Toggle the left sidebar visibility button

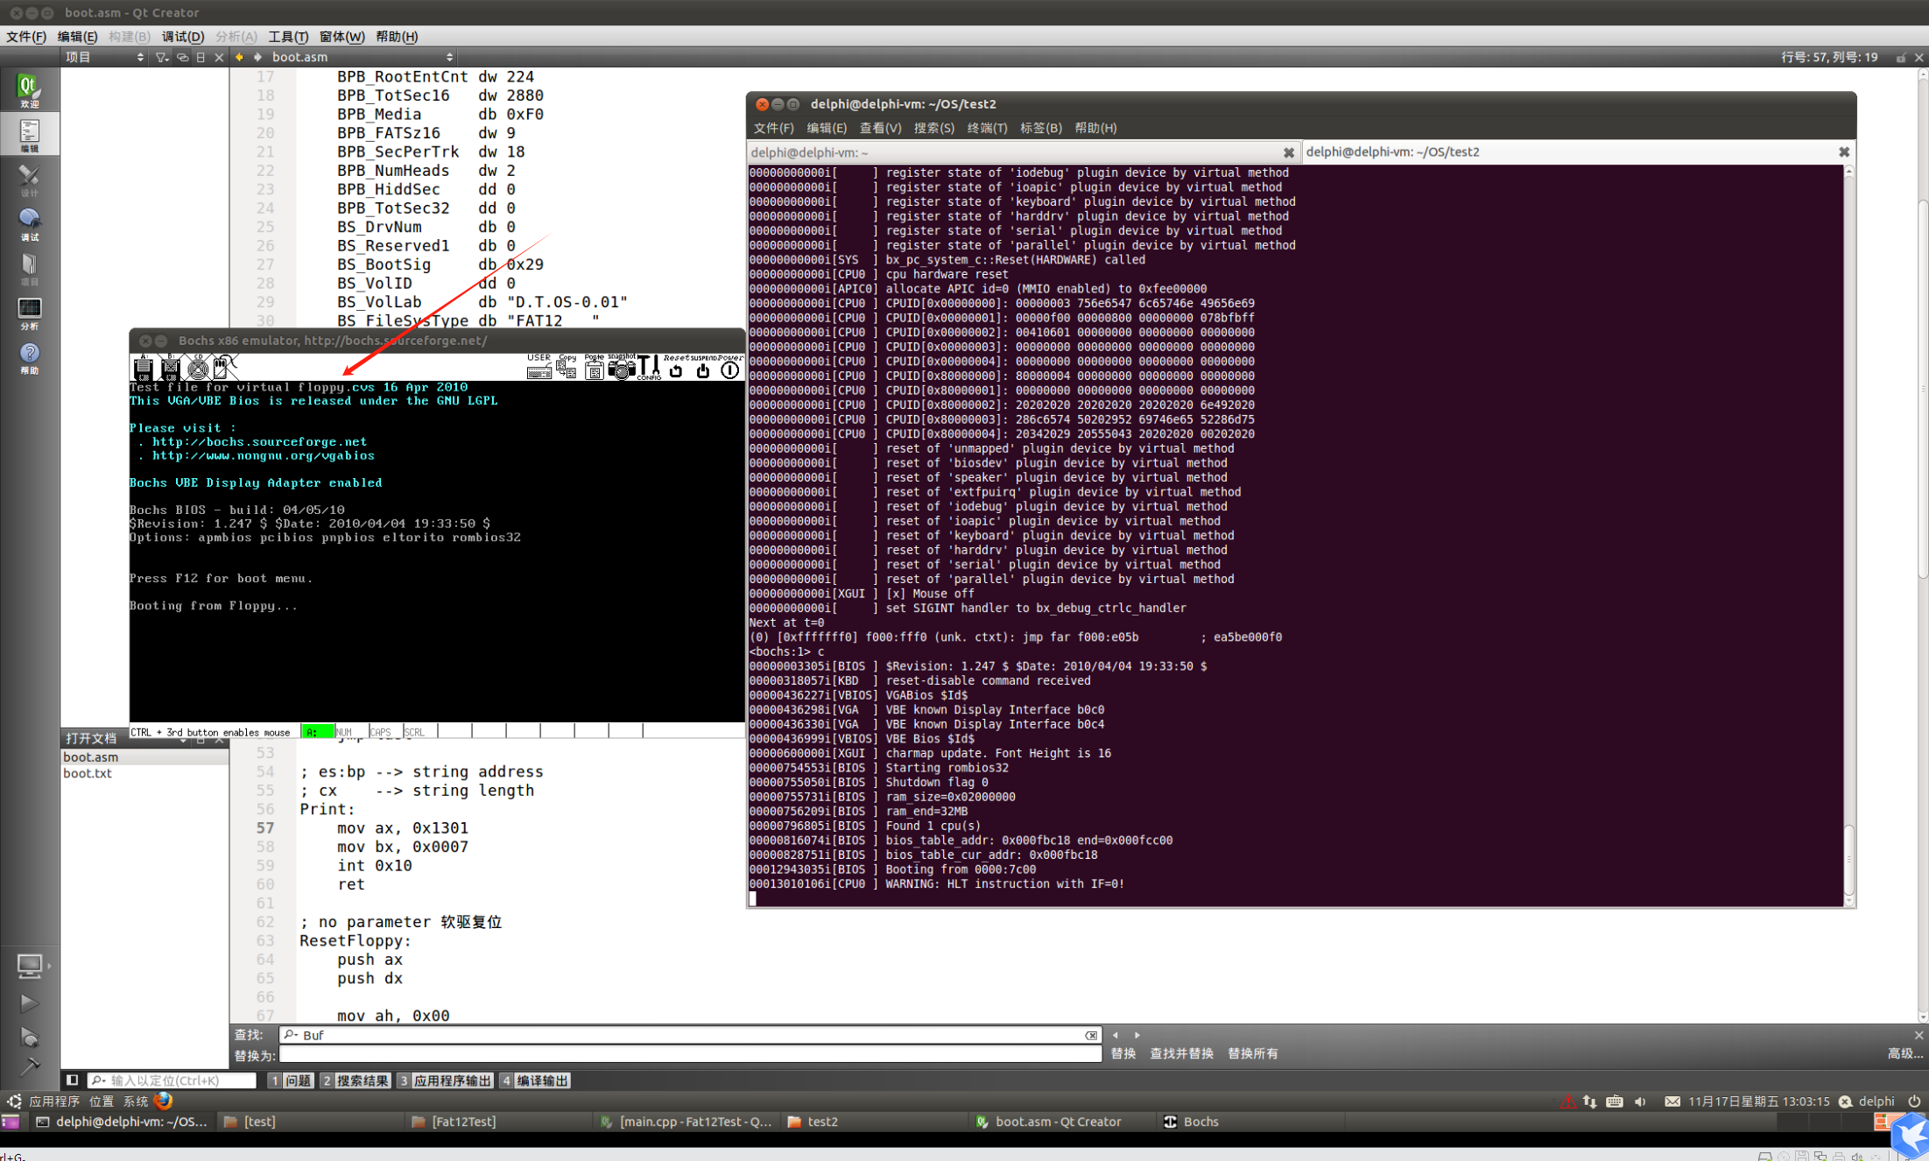point(73,1080)
